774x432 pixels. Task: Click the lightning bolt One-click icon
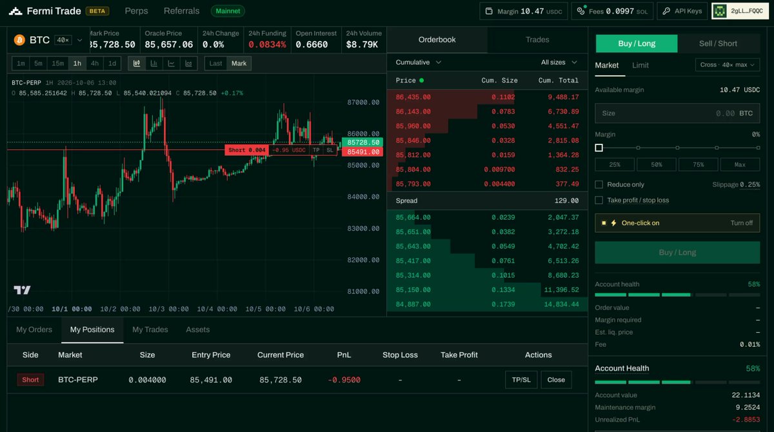point(613,223)
